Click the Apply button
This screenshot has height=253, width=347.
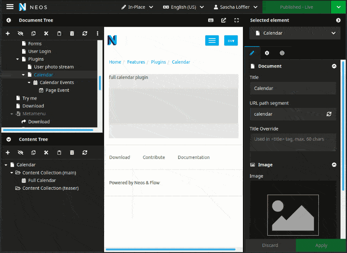[321, 245]
